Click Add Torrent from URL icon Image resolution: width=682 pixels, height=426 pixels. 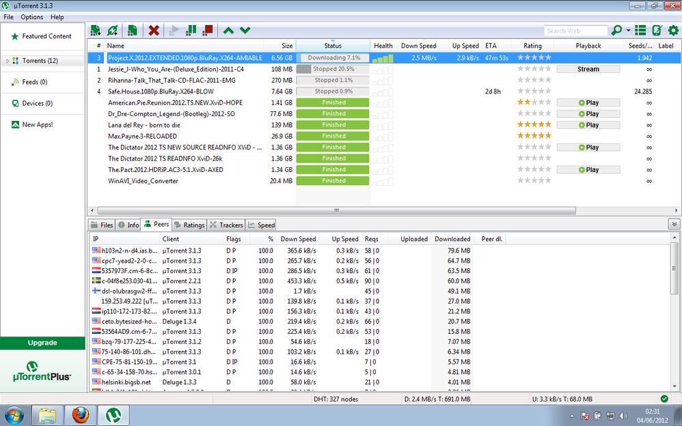pos(112,31)
